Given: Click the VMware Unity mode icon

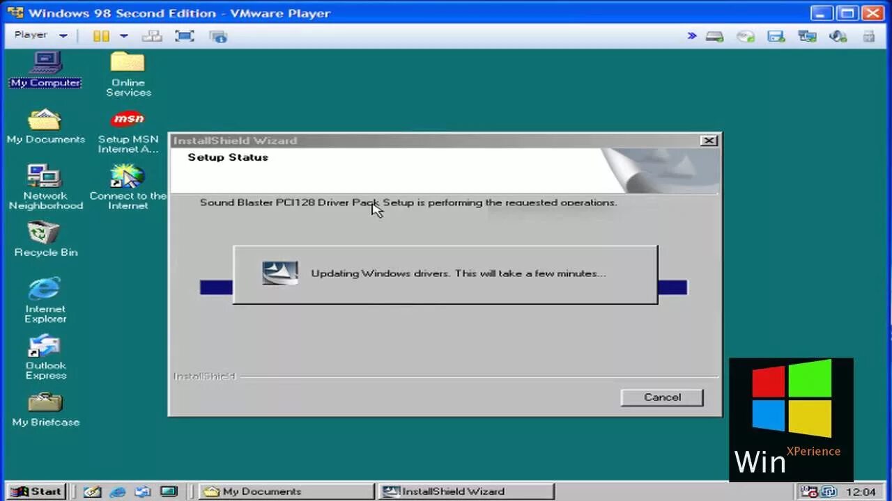Looking at the screenshot, I should pyautogui.click(x=218, y=35).
